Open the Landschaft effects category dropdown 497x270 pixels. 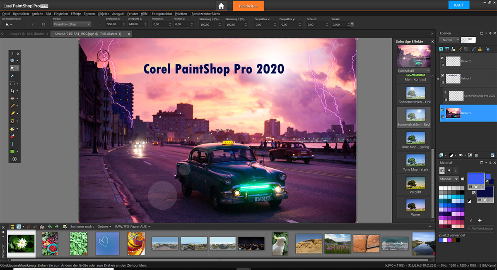click(414, 71)
